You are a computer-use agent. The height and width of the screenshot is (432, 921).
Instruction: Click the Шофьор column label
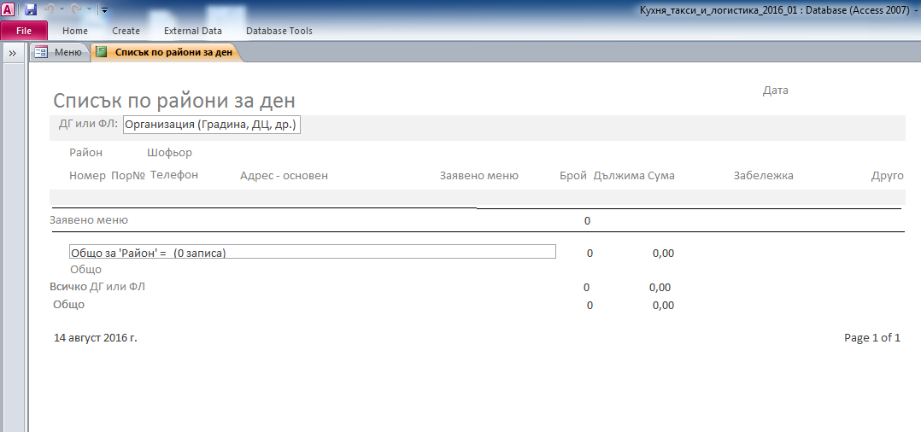169,153
